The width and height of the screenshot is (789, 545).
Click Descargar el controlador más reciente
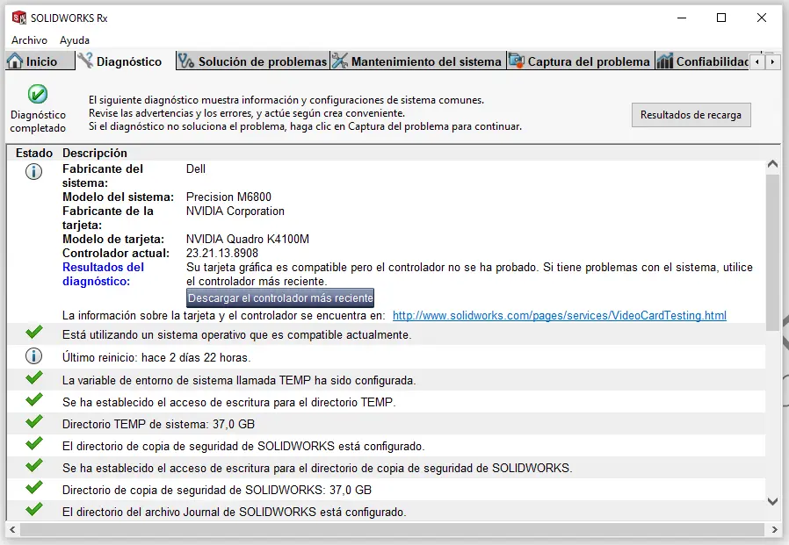click(x=280, y=298)
